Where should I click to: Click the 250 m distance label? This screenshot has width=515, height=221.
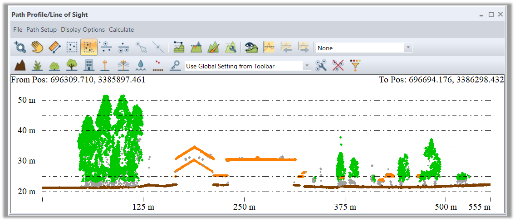tap(244, 207)
